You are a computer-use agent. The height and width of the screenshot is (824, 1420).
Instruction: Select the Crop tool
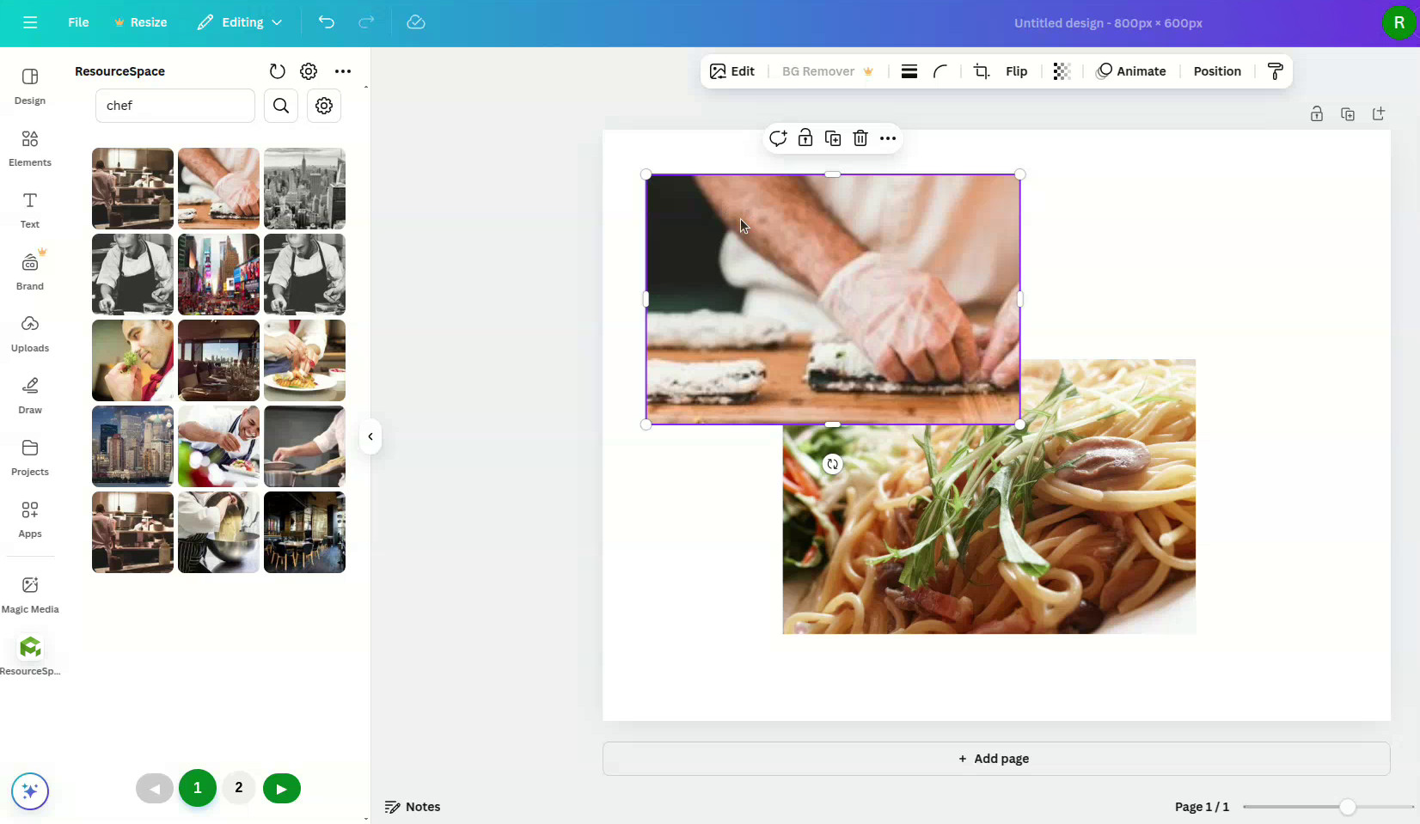coord(982,71)
